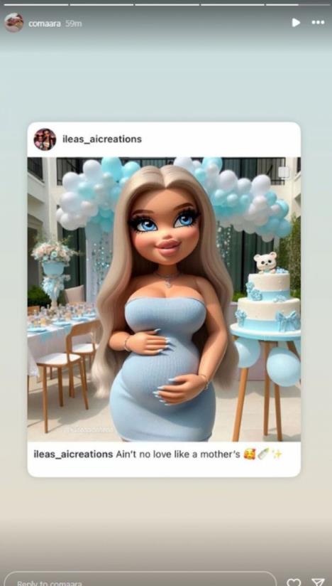
Task: Tap the paper plane share icon
Action: (x=318, y=582)
